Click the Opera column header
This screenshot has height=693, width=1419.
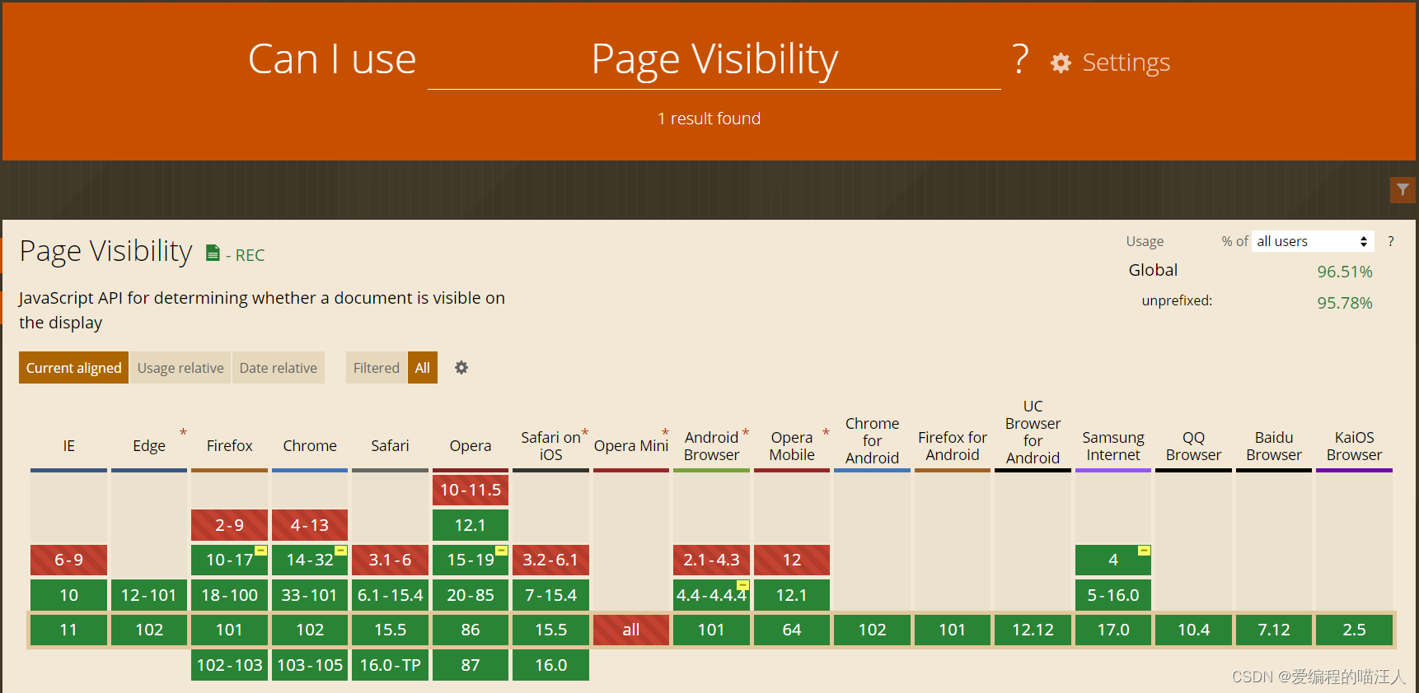[471, 445]
